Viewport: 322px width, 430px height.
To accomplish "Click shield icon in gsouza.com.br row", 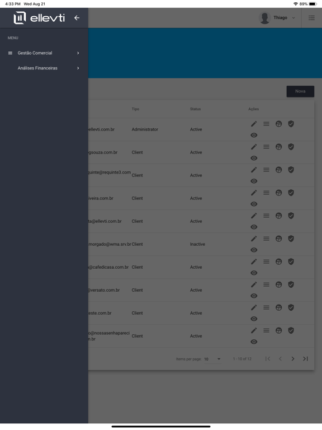I will [x=291, y=147].
